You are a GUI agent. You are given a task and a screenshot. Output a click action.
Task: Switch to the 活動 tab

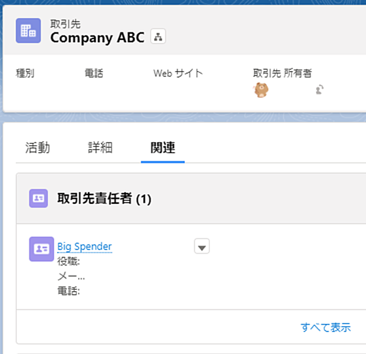coord(37,148)
